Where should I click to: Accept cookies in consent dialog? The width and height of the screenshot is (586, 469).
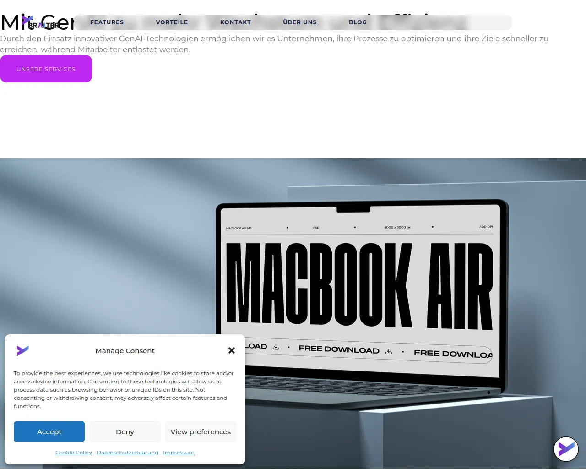point(49,431)
